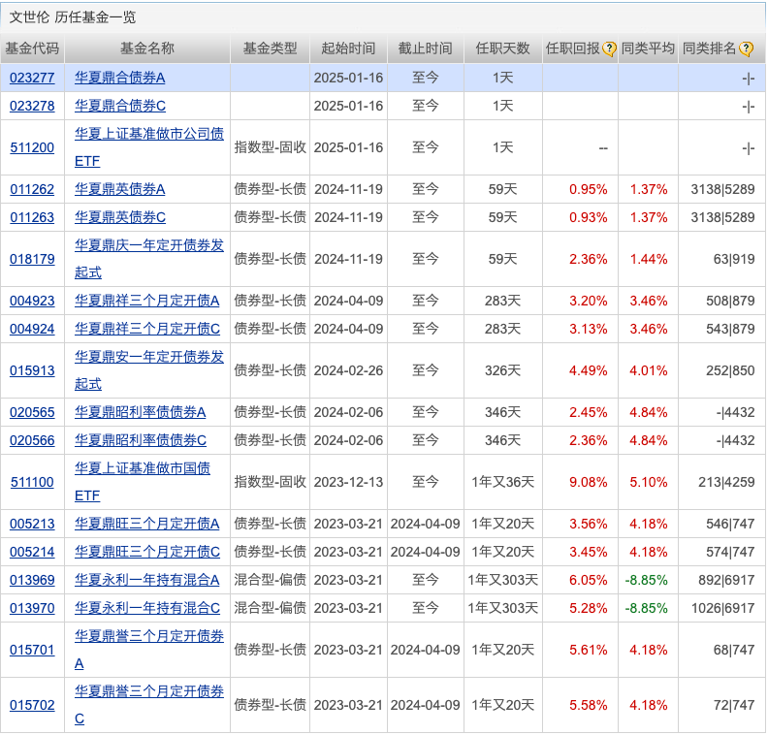Select the 9.08% return for 511100
The image size is (768, 735).
tap(589, 482)
